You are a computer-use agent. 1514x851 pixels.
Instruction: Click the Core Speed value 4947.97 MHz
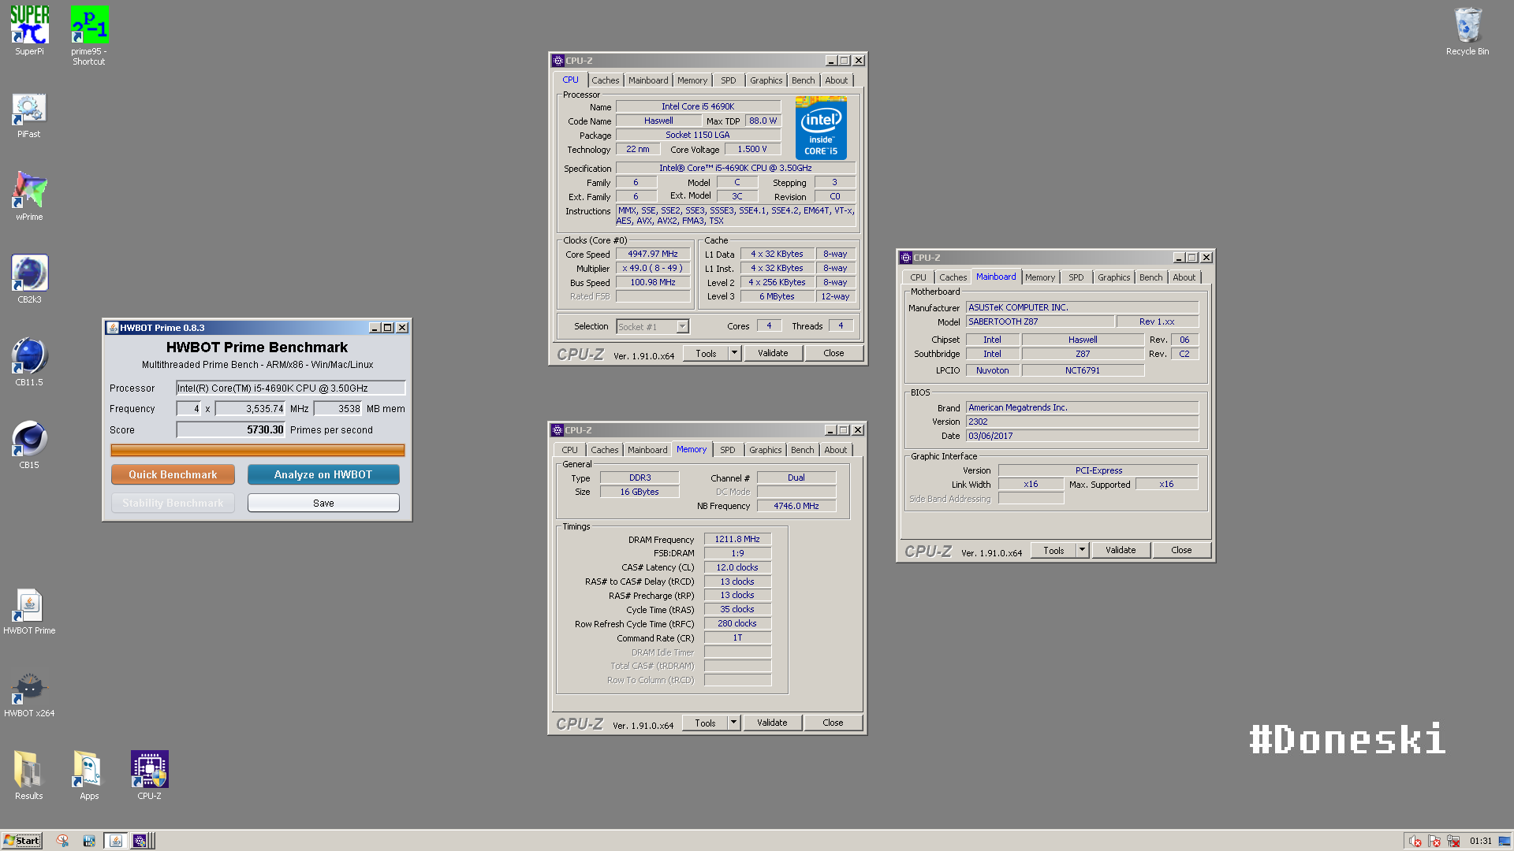pos(653,254)
